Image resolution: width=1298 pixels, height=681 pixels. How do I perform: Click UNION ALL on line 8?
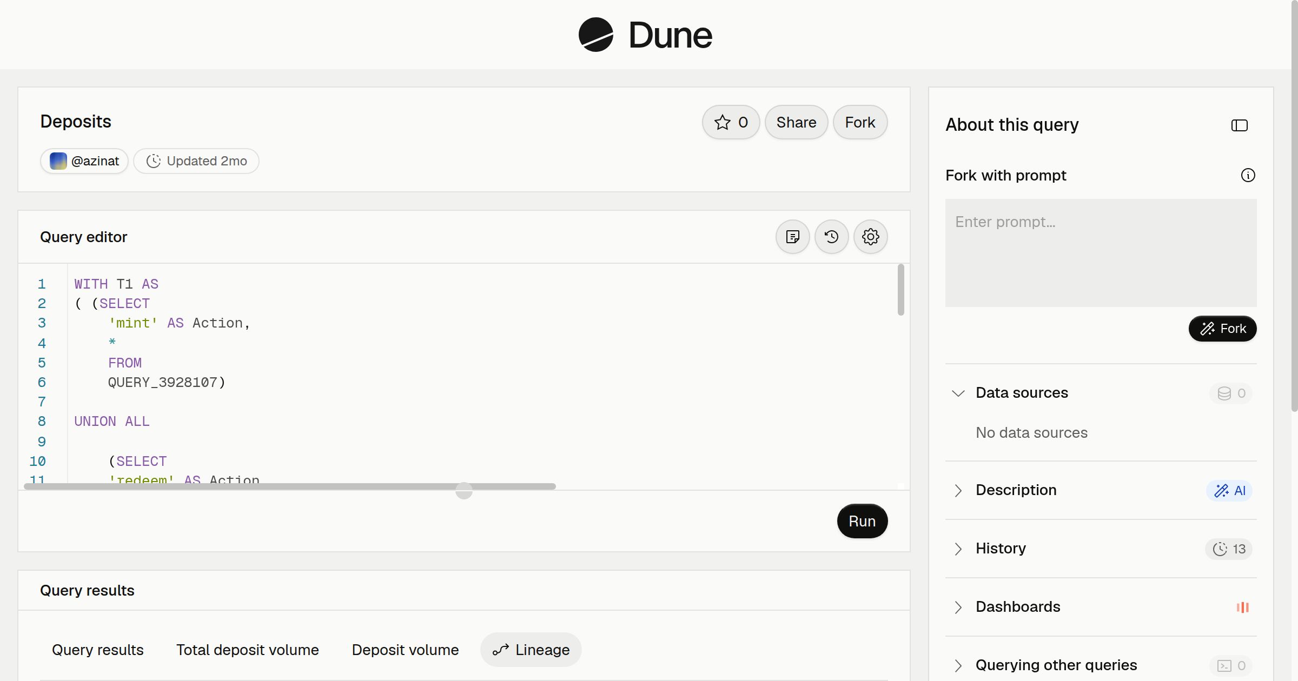[x=112, y=422]
